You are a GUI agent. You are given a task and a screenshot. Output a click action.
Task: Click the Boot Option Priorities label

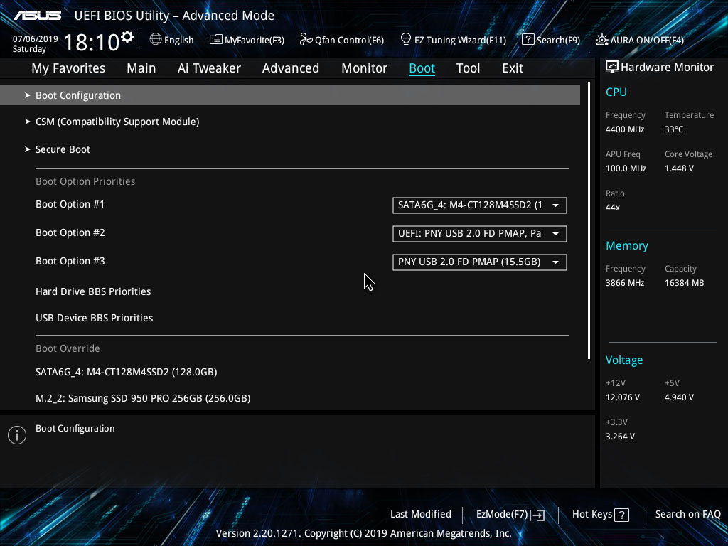(85, 181)
